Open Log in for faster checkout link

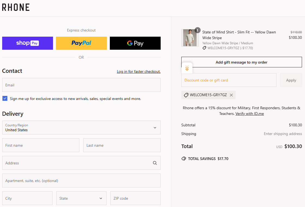pyautogui.click(x=139, y=72)
